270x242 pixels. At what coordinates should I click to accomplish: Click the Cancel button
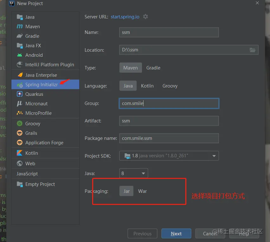[x=210, y=233]
